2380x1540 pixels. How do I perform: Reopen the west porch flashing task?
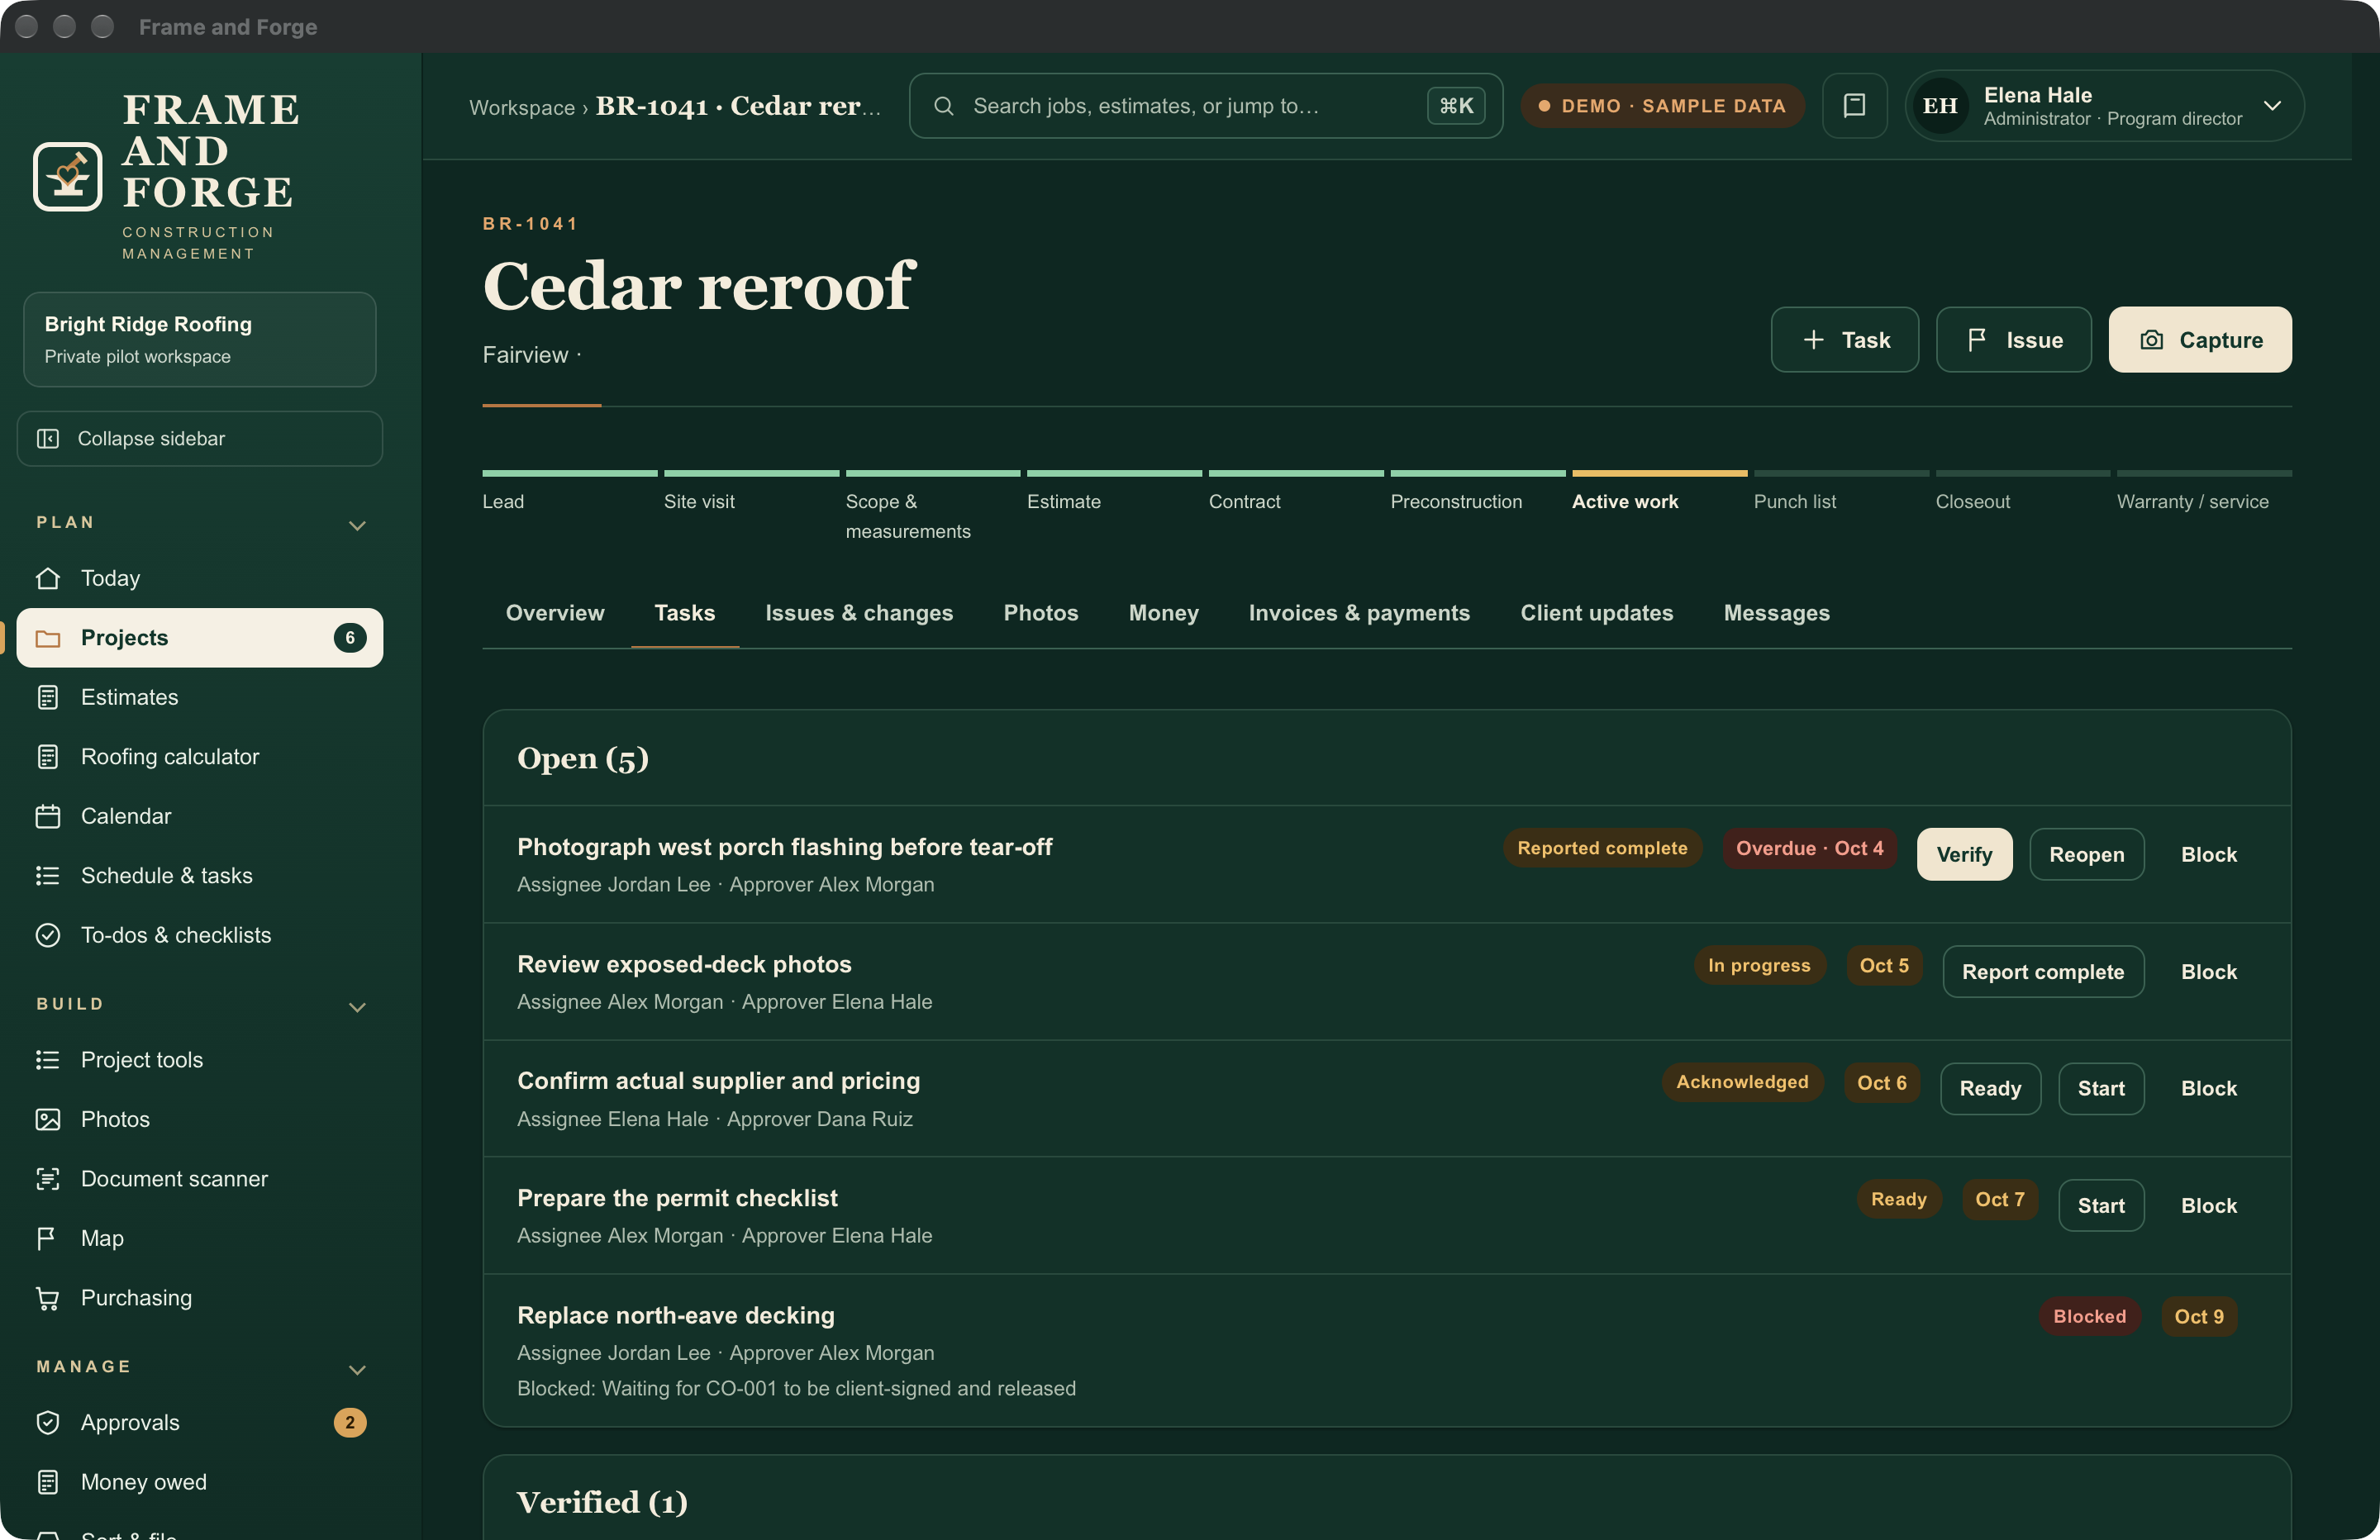click(2086, 855)
